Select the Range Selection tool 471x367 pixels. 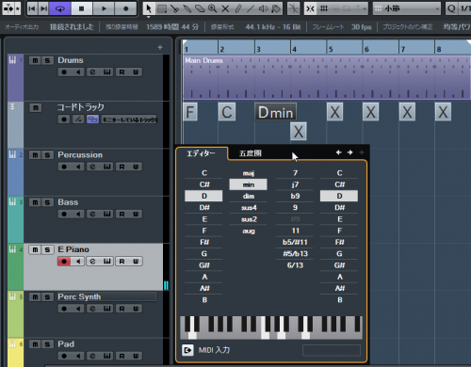tap(162, 8)
